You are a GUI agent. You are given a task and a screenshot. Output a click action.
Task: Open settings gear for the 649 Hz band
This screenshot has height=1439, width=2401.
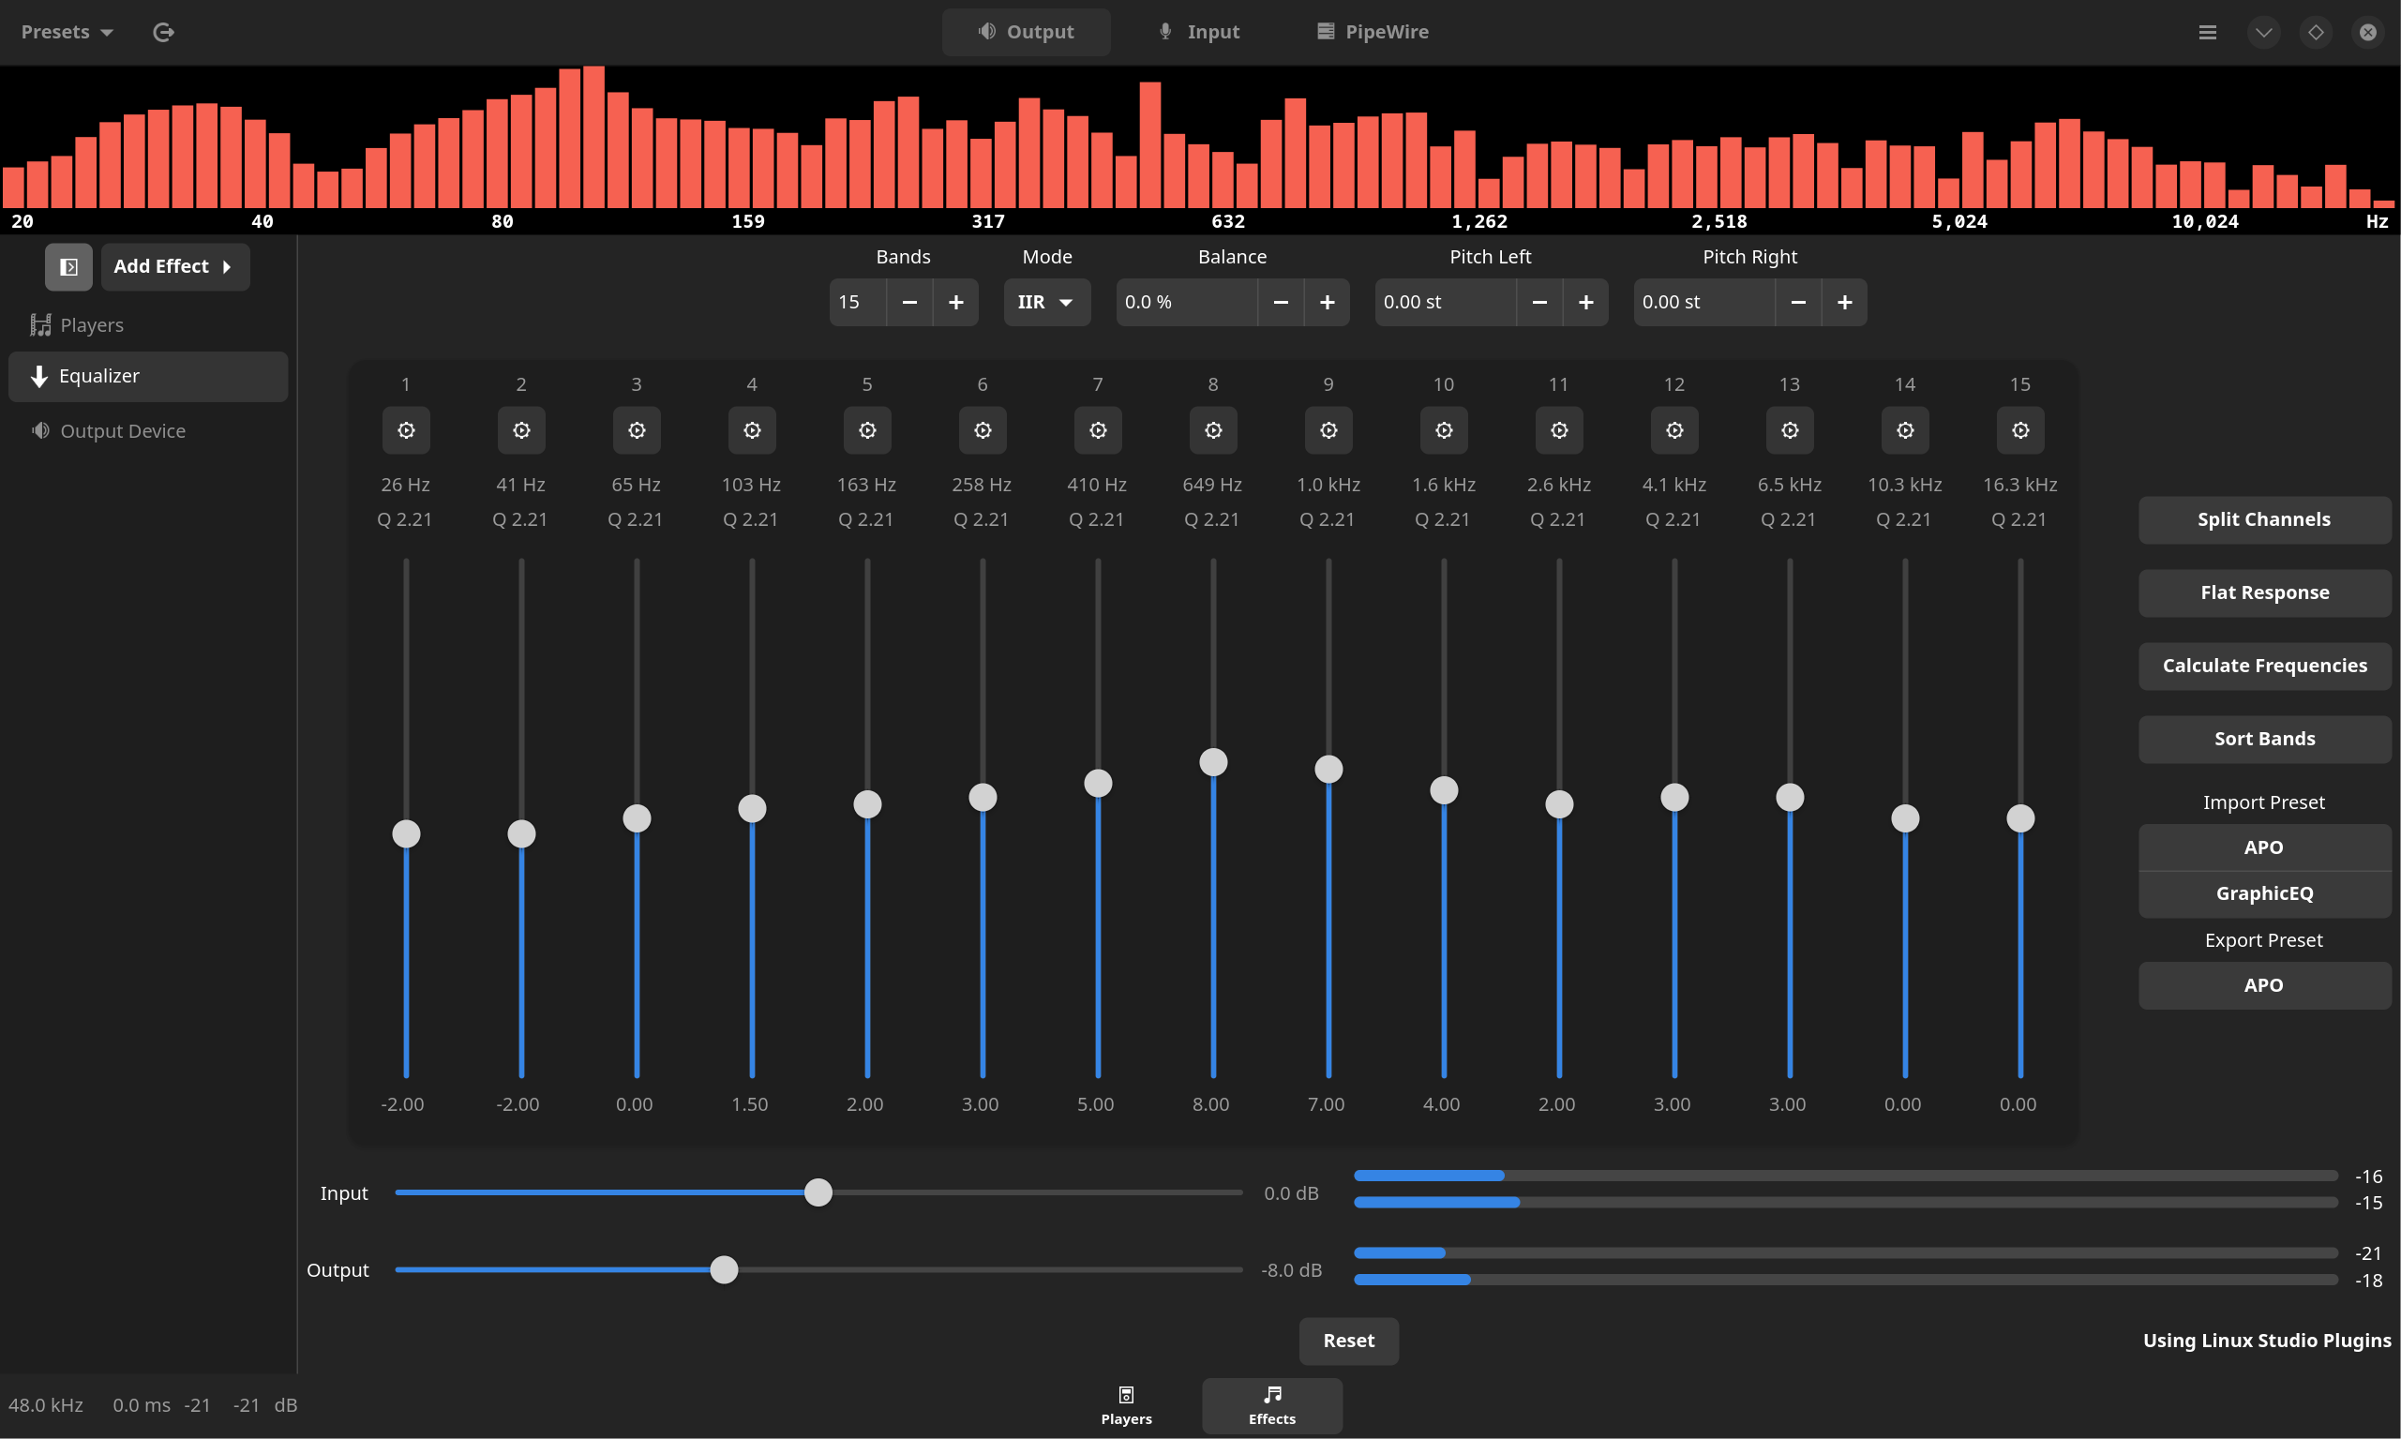[1212, 430]
